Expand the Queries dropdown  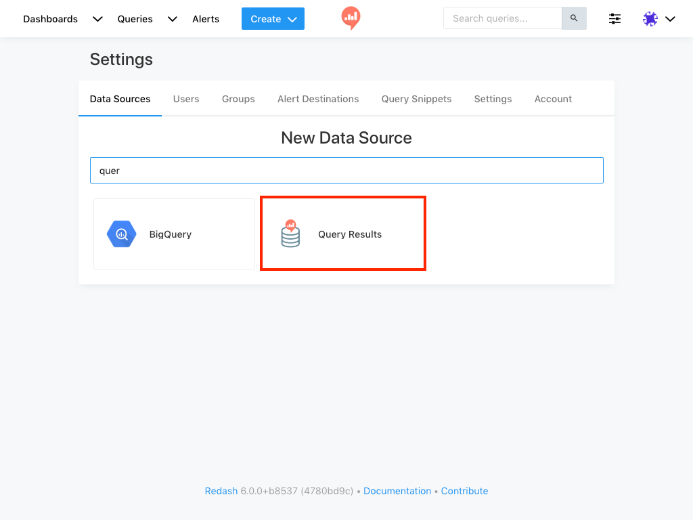click(172, 19)
